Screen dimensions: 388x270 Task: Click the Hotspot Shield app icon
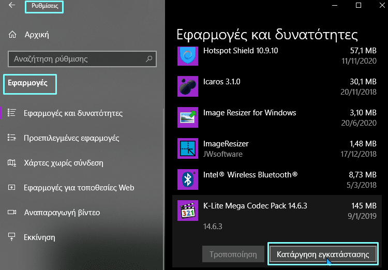tap(188, 55)
